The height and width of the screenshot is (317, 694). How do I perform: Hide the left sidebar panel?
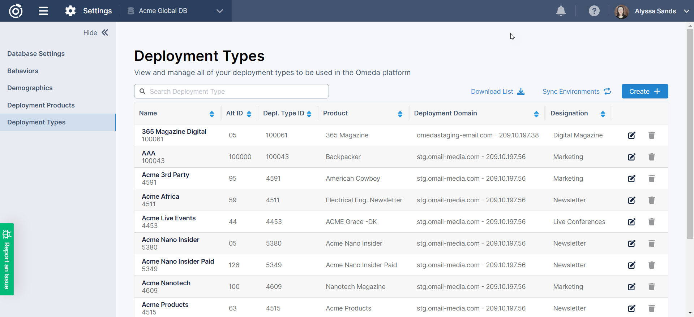pos(96,33)
